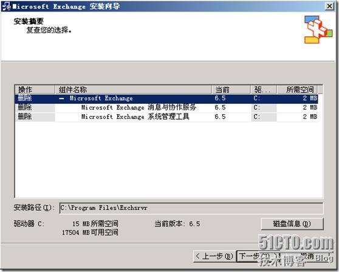Click the 当前版本: 6.5 label

click(177, 224)
